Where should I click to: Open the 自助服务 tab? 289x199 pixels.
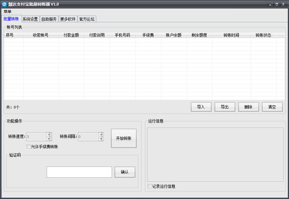point(49,19)
